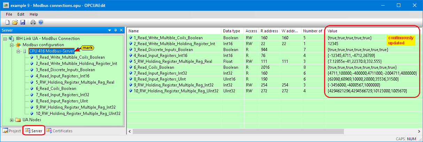The width and height of the screenshot is (423, 142).
Task: Click the CAPS indicator in status bar
Action: (400, 139)
